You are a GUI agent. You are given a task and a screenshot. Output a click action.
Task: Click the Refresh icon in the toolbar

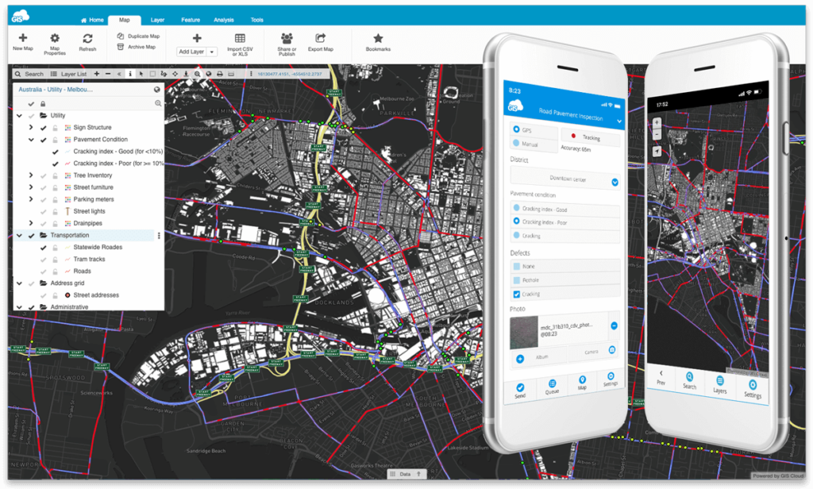(x=87, y=38)
